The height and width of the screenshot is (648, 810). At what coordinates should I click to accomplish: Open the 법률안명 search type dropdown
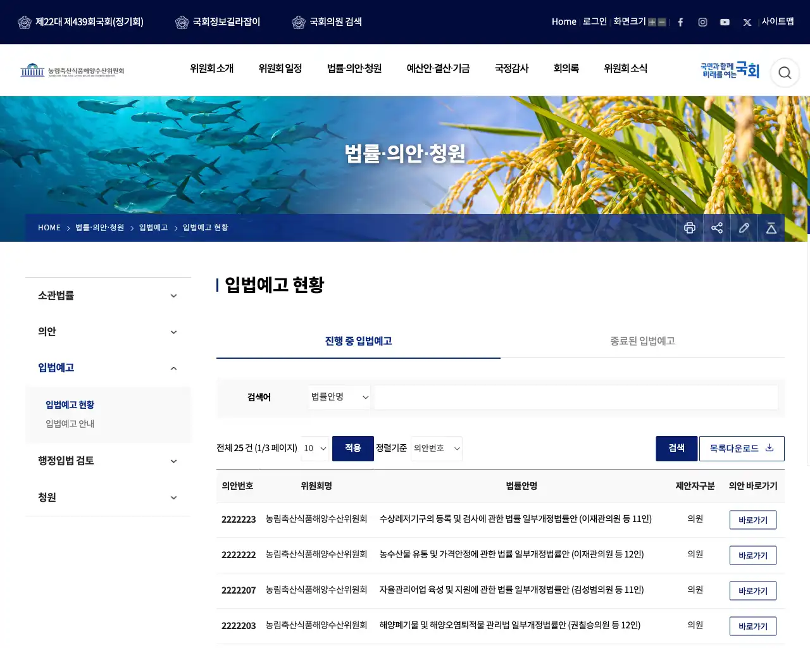(340, 397)
